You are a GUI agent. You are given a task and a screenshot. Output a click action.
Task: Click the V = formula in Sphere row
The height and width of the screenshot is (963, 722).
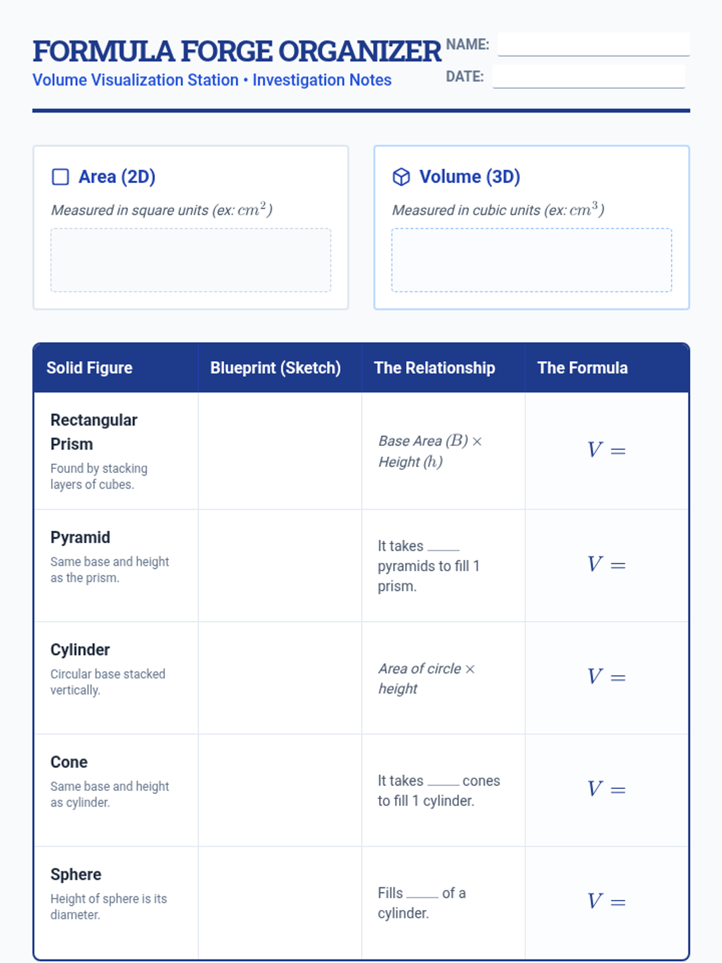pos(606,902)
